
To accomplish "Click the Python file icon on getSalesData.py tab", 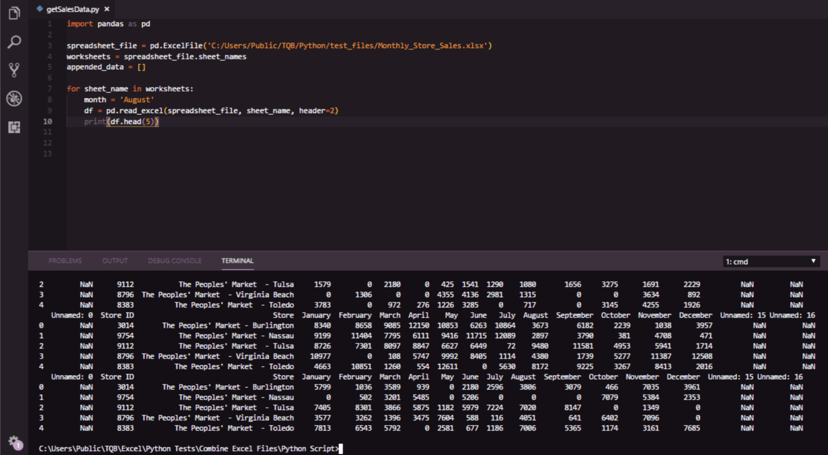I will [40, 9].
